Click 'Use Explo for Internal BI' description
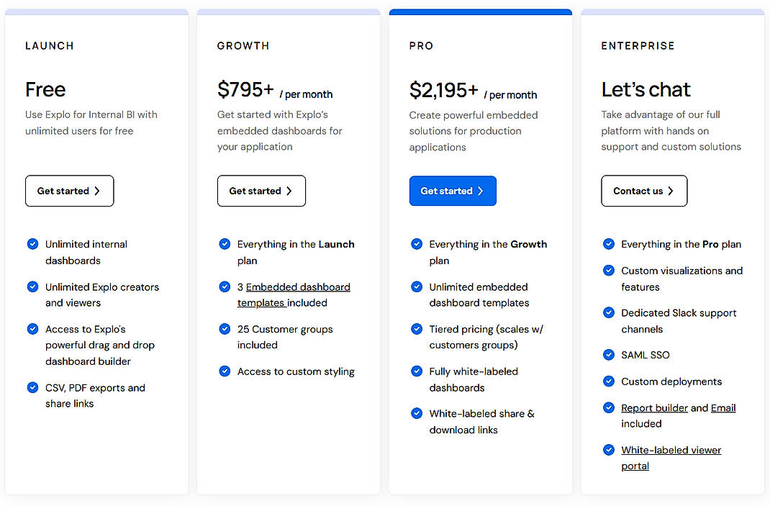Image resolution: width=770 pixels, height=506 pixels. [x=91, y=123]
